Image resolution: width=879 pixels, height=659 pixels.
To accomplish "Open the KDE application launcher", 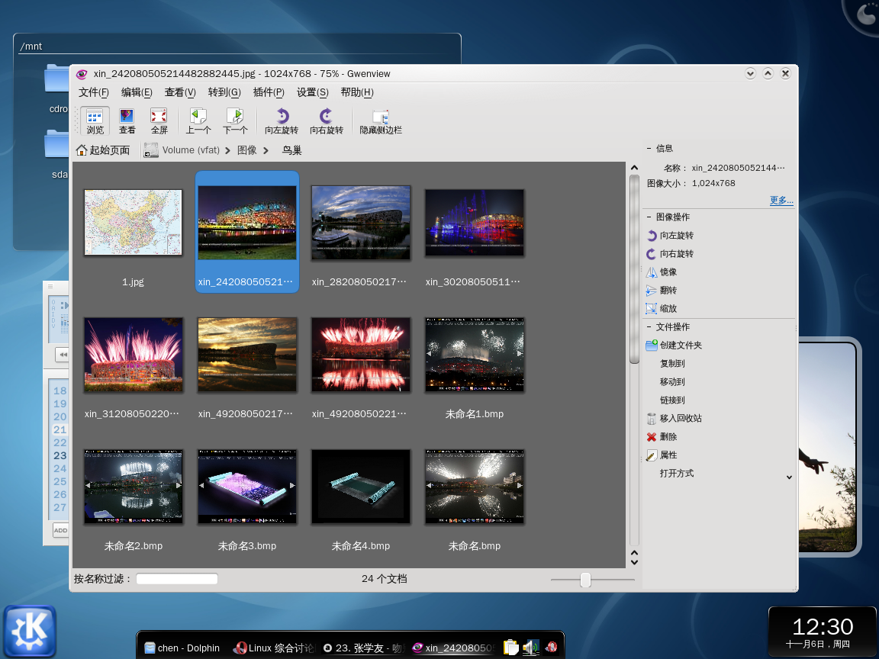I will [x=30, y=631].
